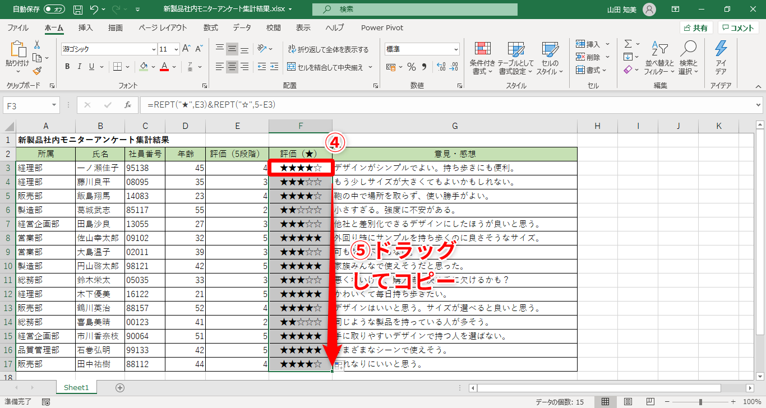Viewport: 766px width, 408px height.
Task: Click the Insert Function fx icon
Action: coord(128,105)
